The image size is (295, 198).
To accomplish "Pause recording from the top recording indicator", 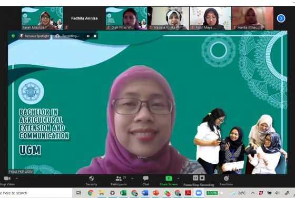I will [x=88, y=36].
